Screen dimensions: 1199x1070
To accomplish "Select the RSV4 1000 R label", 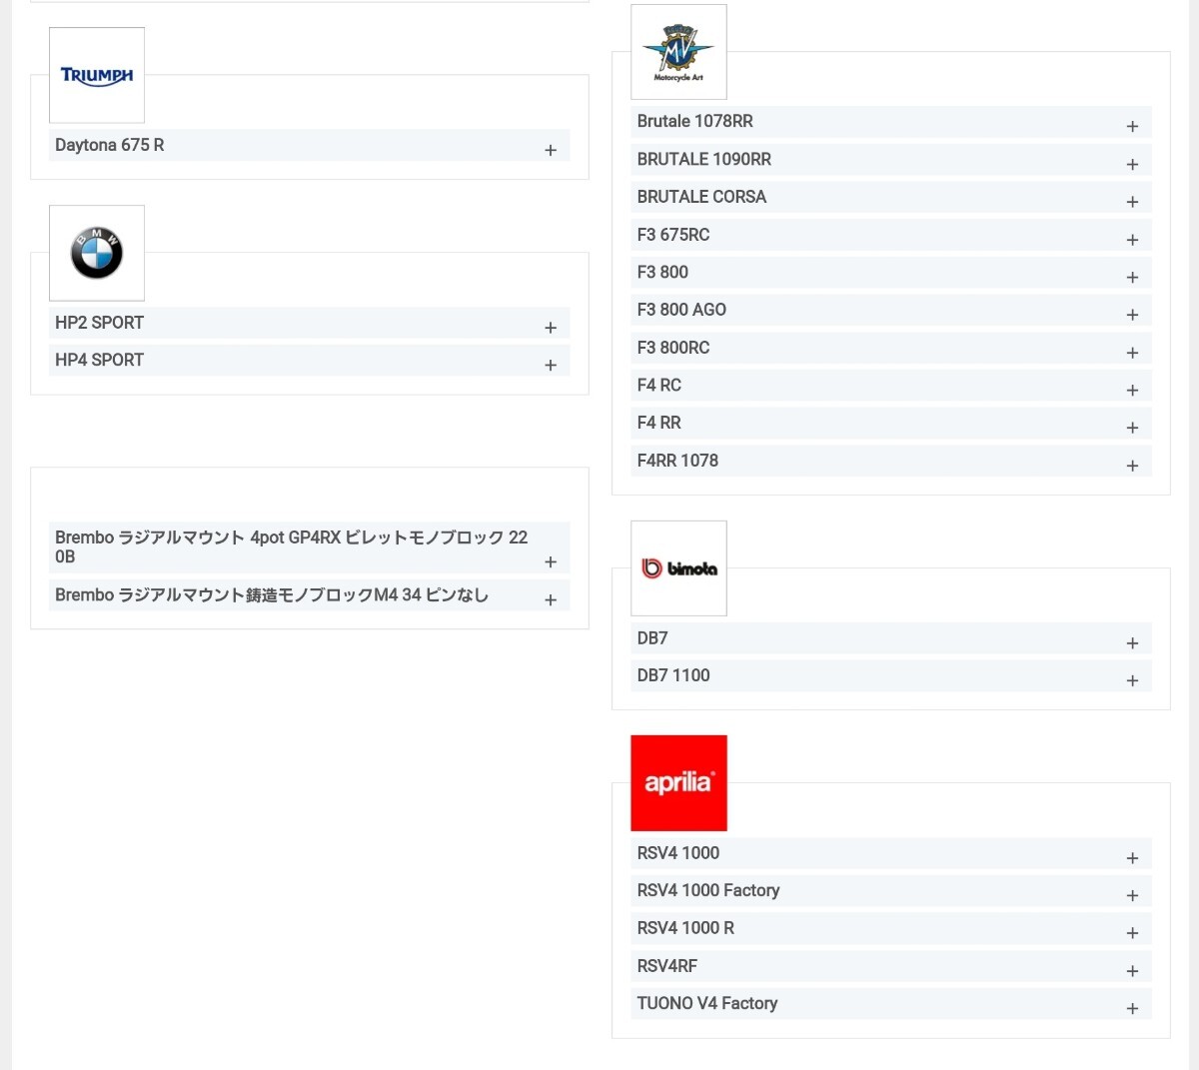I will click(685, 928).
